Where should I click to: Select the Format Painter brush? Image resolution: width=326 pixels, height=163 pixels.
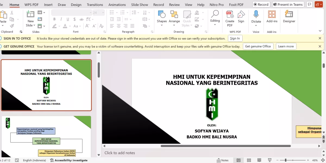click(x=12, y=26)
